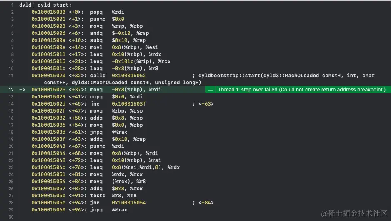This screenshot has height=221, width=391.
Task: Click operand '0x8(%rsi,%rdi,8), %rdx'
Action: click(145, 167)
